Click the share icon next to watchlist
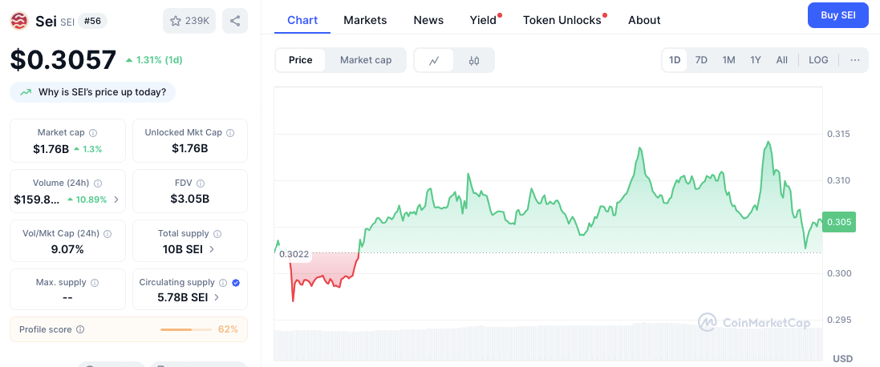Viewport: 880px width, 367px height. coord(235,21)
